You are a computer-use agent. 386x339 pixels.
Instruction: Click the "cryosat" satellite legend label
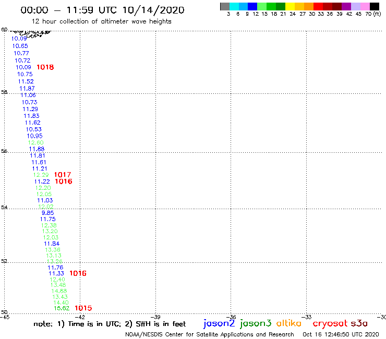(330, 323)
